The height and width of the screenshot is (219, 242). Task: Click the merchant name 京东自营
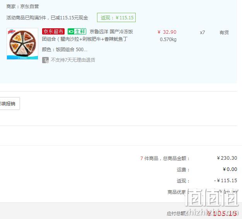click(x=29, y=7)
